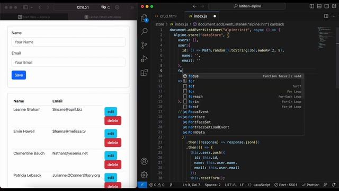339x191 pixels.
Task: Choose the FormData suggestion
Action: [x=243, y=132]
